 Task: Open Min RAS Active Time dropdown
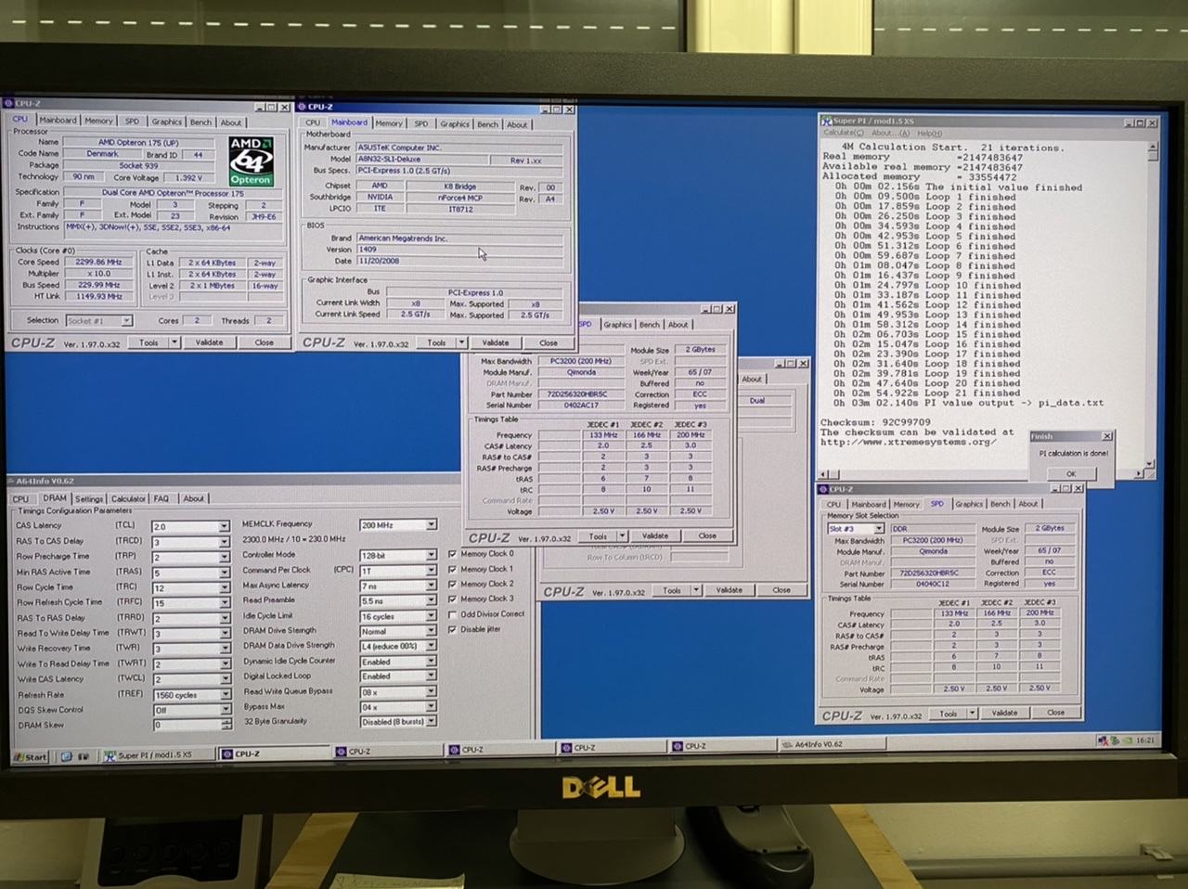coord(224,573)
